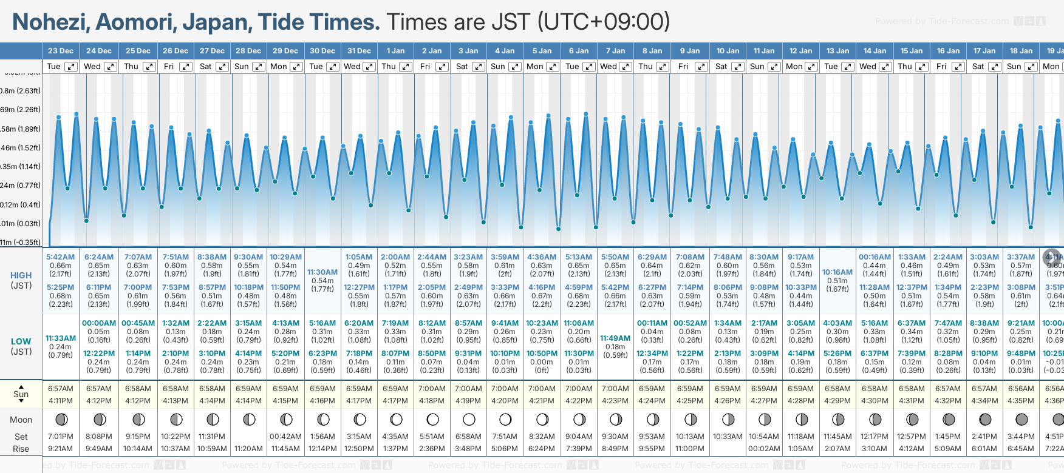
Task: Expand the Thu 25 Dec day view
Action: coord(149,67)
